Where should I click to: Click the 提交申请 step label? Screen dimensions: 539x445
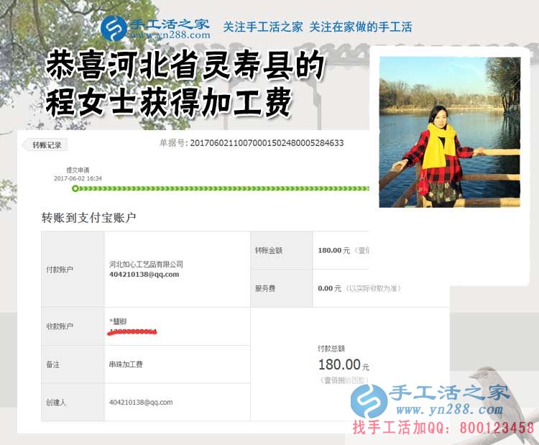[78, 170]
